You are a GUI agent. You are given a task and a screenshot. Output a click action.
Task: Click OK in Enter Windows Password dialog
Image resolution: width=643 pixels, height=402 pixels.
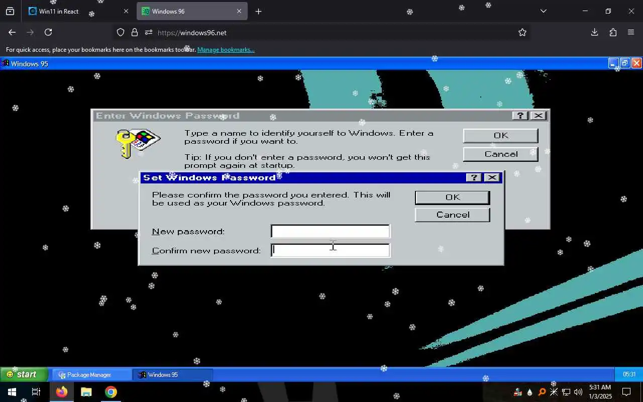coord(500,136)
